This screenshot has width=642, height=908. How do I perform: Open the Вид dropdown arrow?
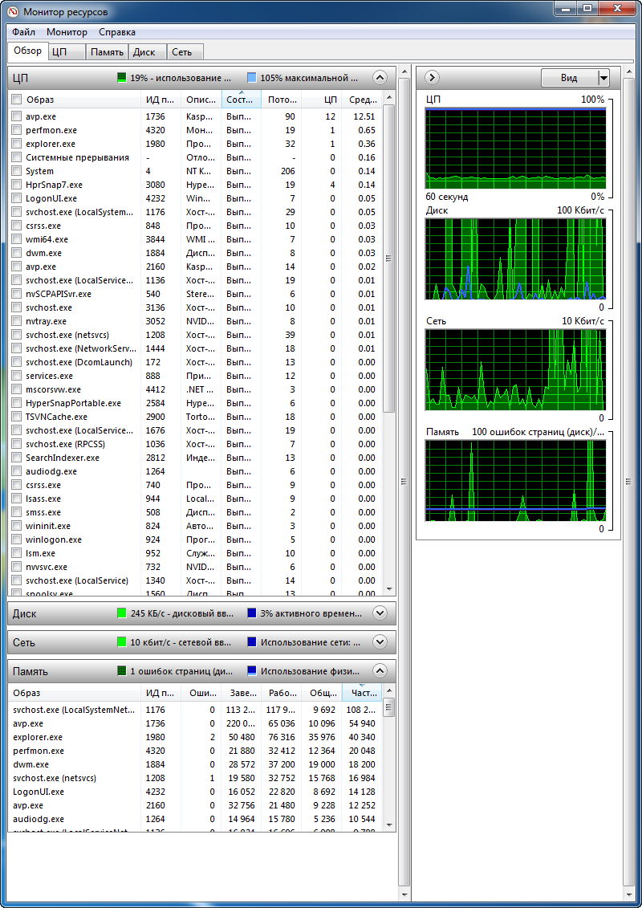603,78
